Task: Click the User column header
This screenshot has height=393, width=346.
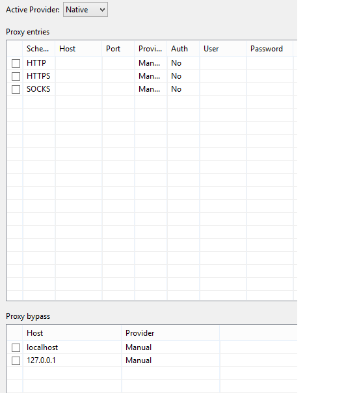Action: (223, 49)
